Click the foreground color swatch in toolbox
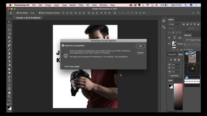Screen dimensions: 207x116 (x=8, y=107)
